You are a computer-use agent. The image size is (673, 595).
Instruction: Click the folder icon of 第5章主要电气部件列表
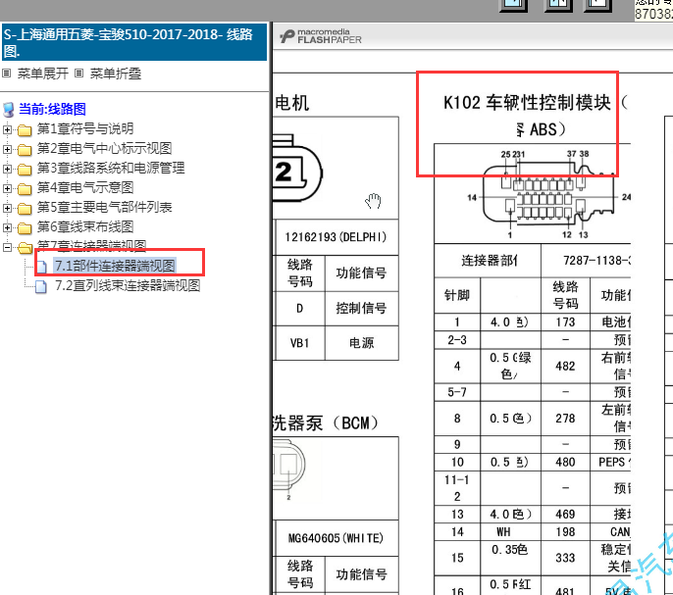pyautogui.click(x=25, y=209)
